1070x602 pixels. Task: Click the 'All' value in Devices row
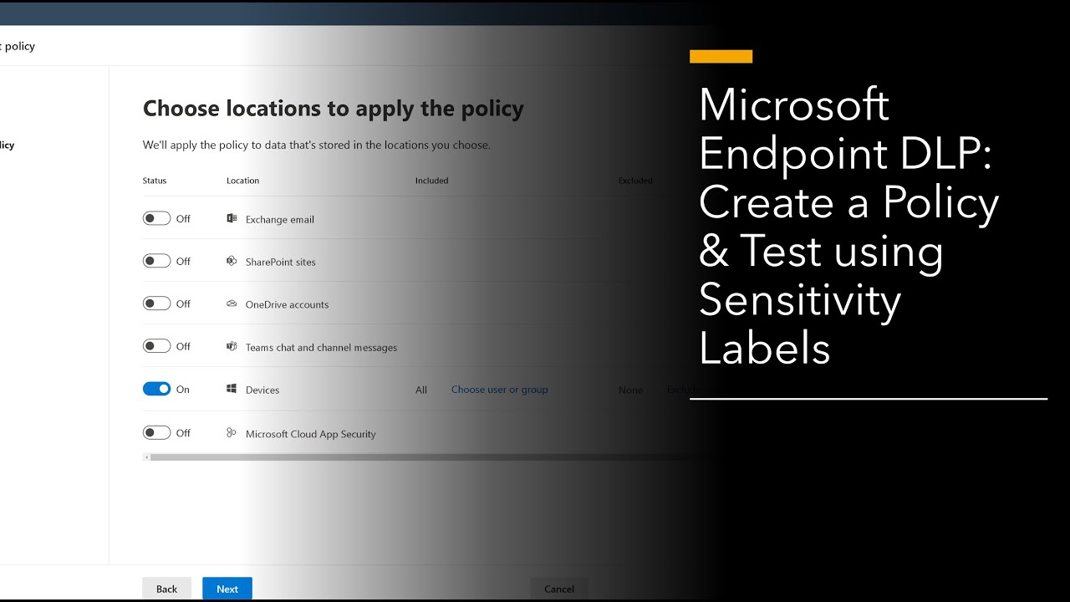click(421, 390)
